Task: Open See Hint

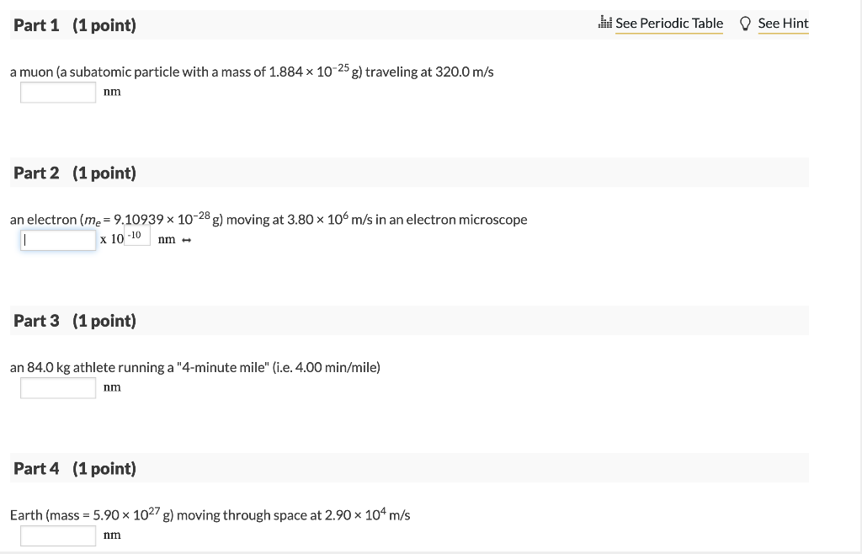Action: [783, 24]
